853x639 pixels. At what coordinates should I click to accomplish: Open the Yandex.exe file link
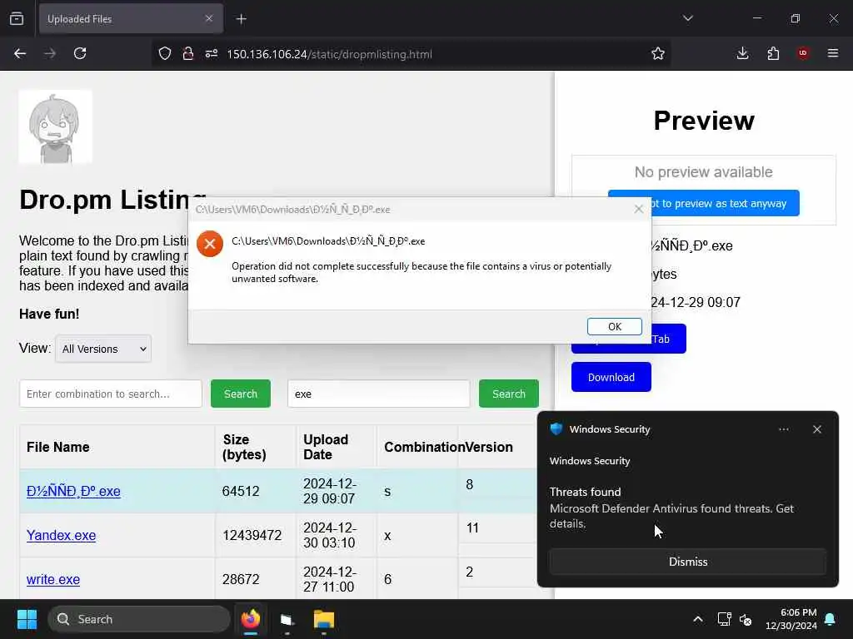62,535
